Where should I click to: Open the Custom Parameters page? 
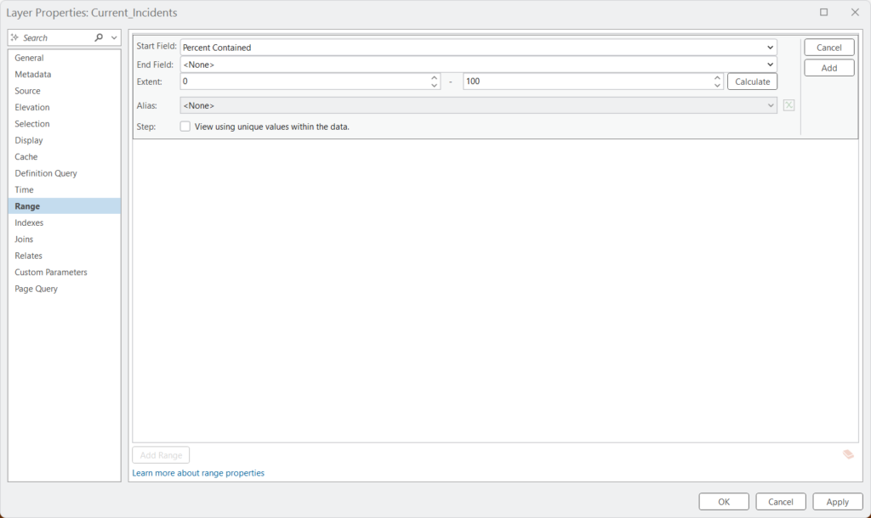pyautogui.click(x=51, y=273)
